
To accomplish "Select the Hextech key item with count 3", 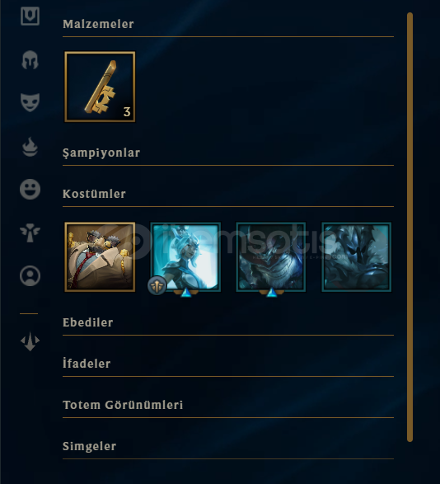I will (100, 87).
